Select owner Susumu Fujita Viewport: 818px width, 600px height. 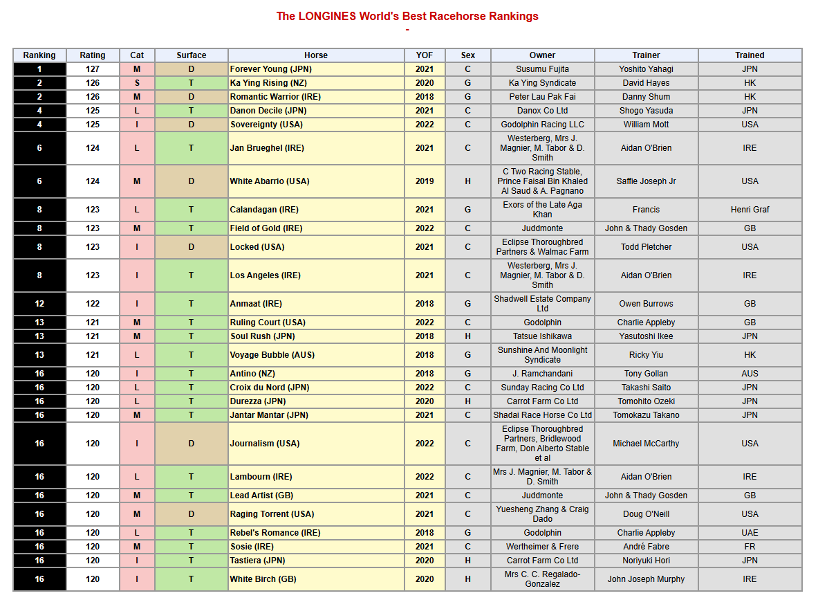543,69
